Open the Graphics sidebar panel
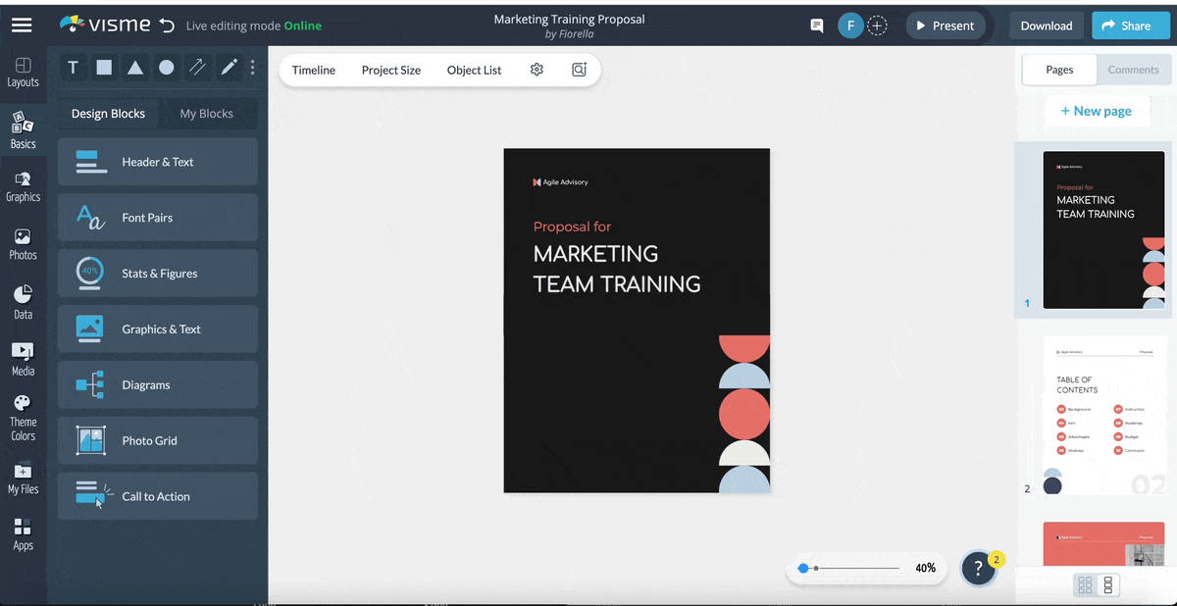Viewport: 1177px width, 606px height. [x=23, y=186]
